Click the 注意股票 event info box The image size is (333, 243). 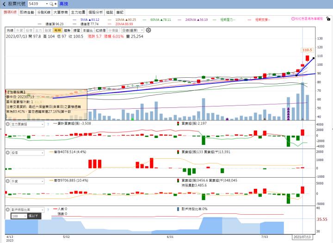tap(46, 105)
